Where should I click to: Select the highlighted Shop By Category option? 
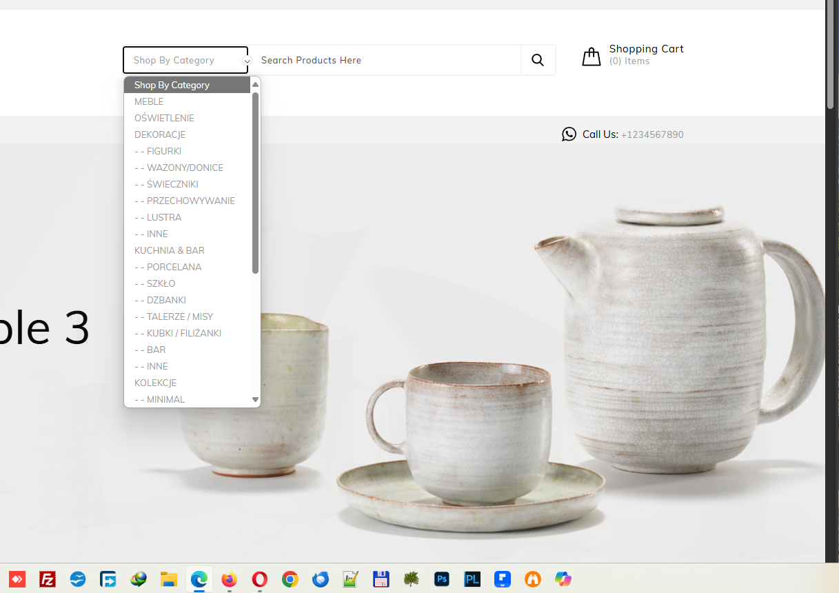187,85
